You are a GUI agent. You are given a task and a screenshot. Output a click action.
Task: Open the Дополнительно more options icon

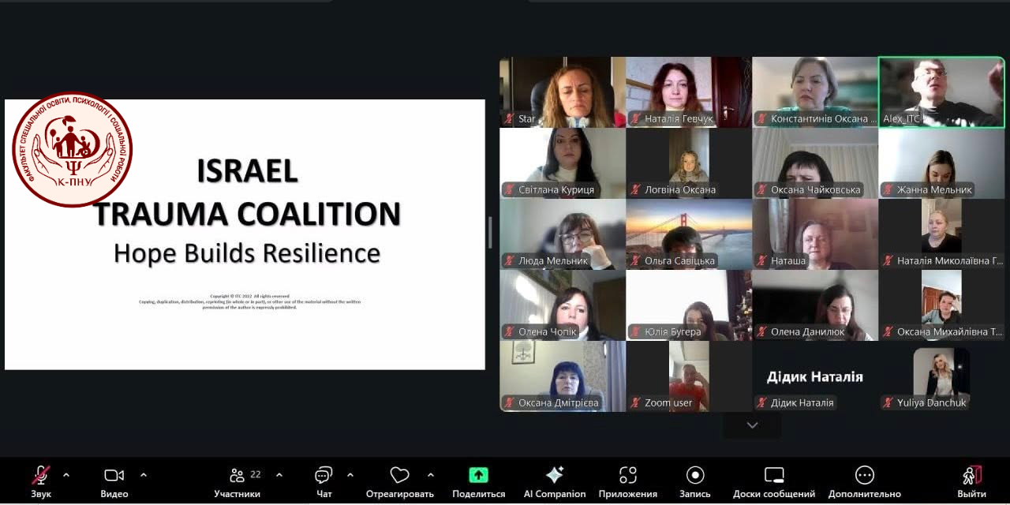click(x=864, y=475)
